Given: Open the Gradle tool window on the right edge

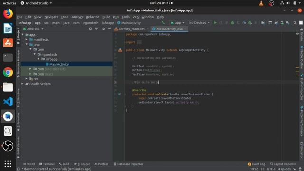Looking at the screenshot, I should [x=302, y=35].
